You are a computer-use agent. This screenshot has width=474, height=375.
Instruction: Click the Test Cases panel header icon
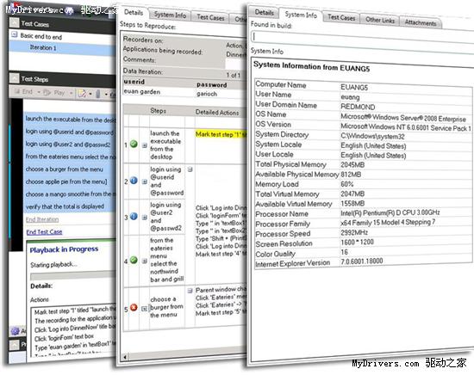click(x=14, y=22)
